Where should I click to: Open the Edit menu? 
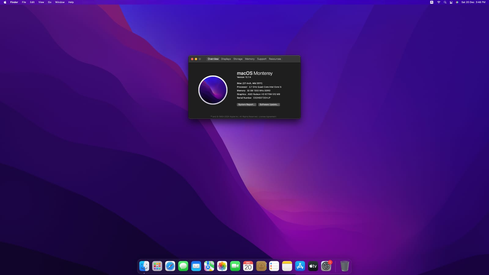coord(32,2)
